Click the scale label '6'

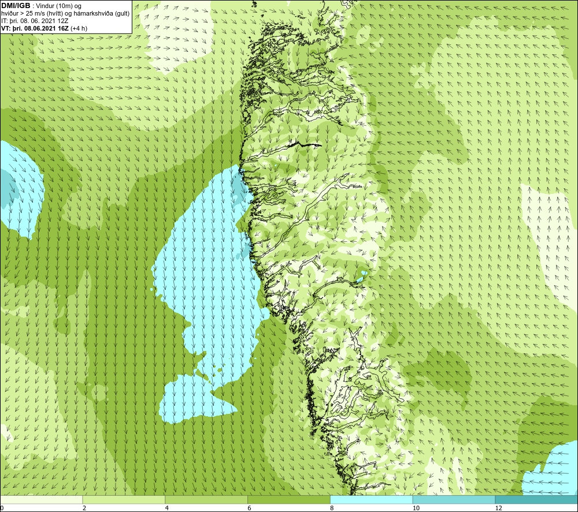click(x=250, y=509)
